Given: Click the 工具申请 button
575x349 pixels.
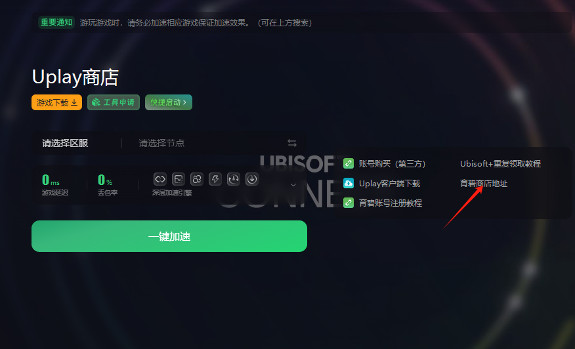Looking at the screenshot, I should 114,102.
